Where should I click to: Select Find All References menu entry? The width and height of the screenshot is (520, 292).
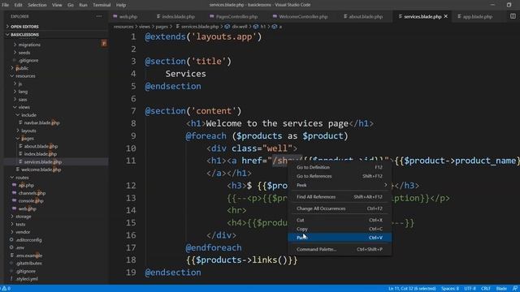coord(340,196)
